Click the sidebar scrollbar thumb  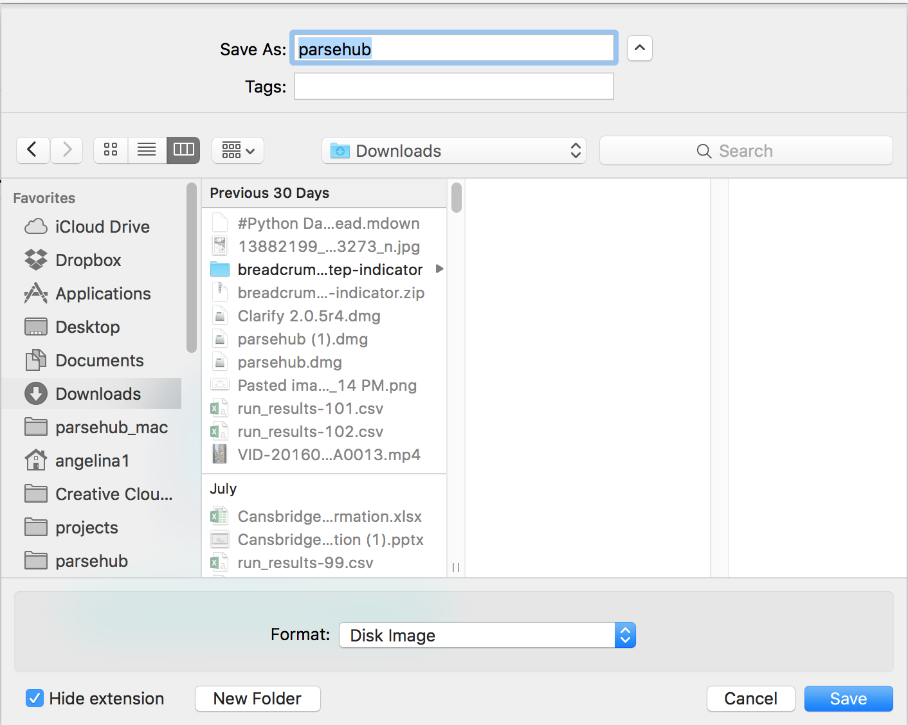pos(191,267)
